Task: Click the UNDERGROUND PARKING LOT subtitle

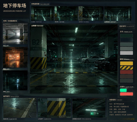Action: pyautogui.click(x=15, y=11)
